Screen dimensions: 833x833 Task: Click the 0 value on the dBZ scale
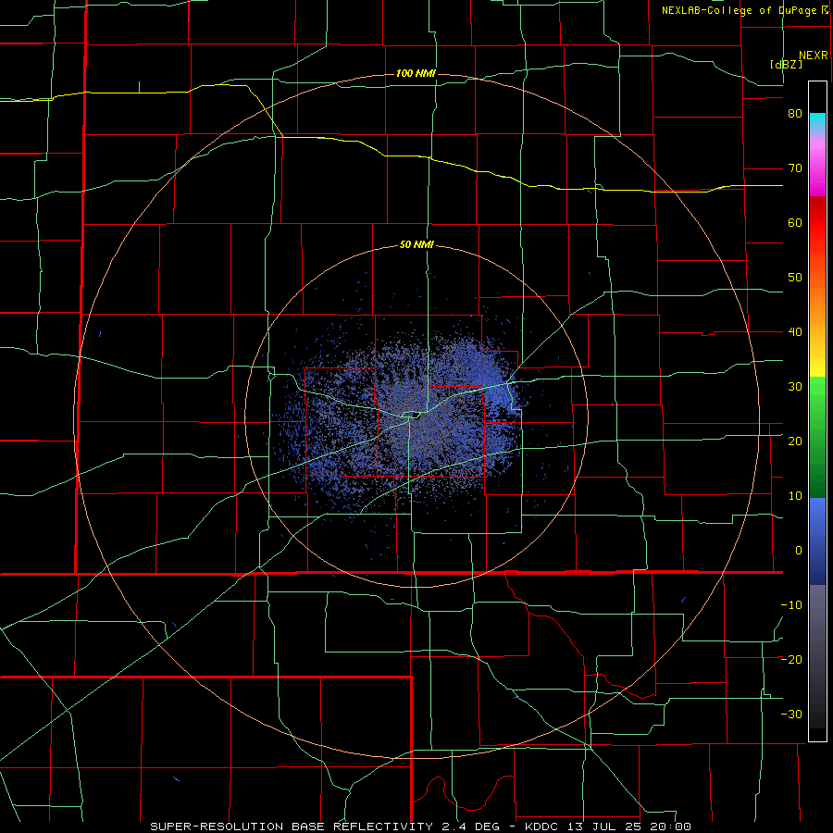tap(799, 551)
